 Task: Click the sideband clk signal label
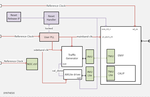(41, 50)
